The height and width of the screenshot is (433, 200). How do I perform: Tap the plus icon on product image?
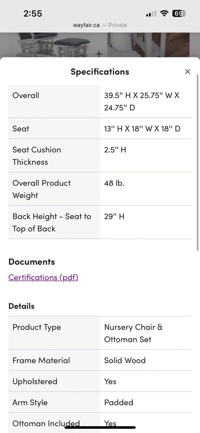(99, 54)
